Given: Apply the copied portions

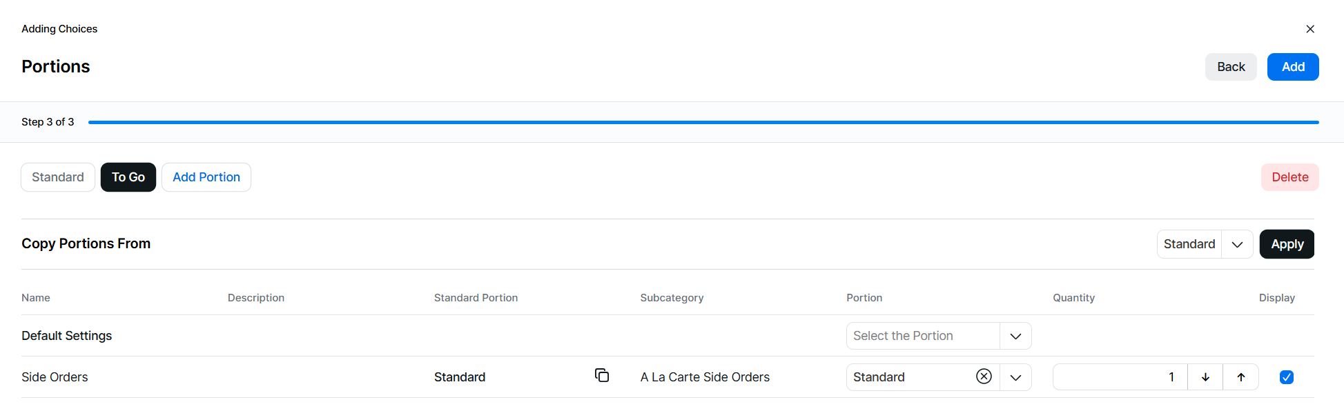Looking at the screenshot, I should click(x=1287, y=244).
